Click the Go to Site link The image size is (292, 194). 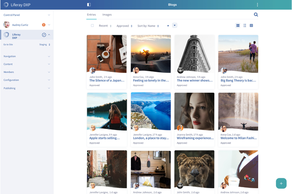coord(8,45)
